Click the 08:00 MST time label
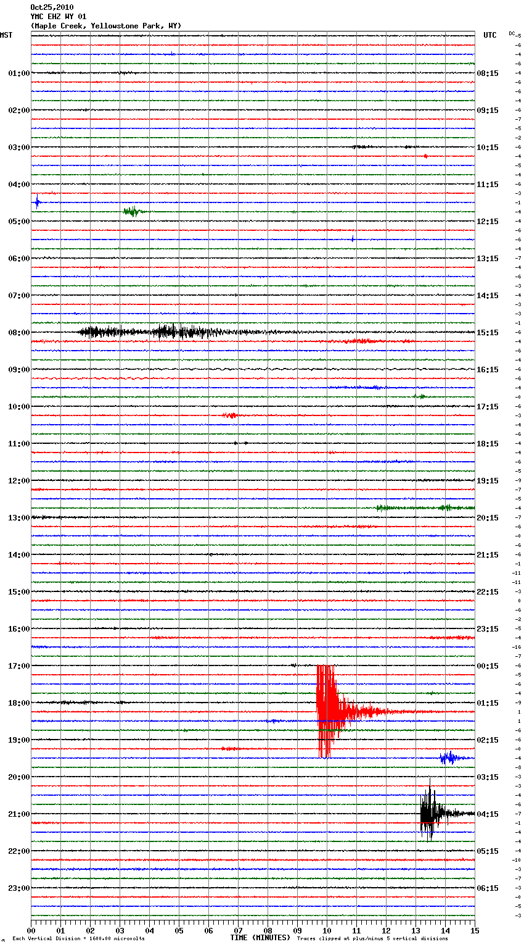 click(18, 333)
